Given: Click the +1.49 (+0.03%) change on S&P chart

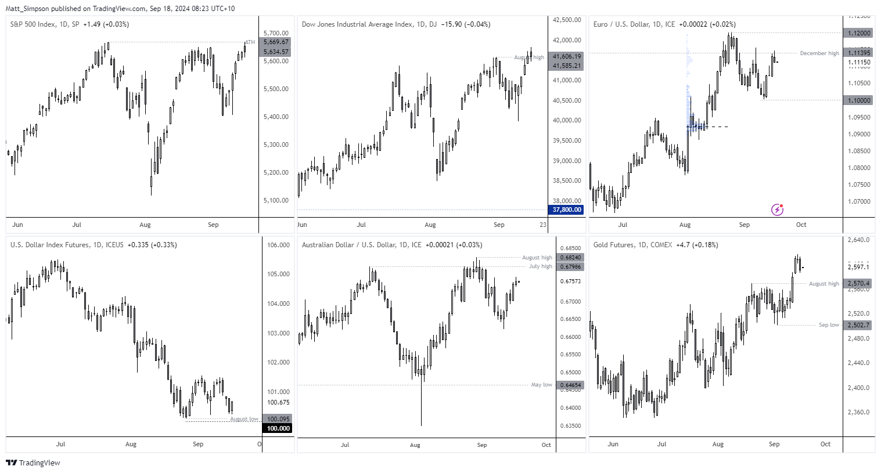Looking at the screenshot, I should [x=106, y=24].
